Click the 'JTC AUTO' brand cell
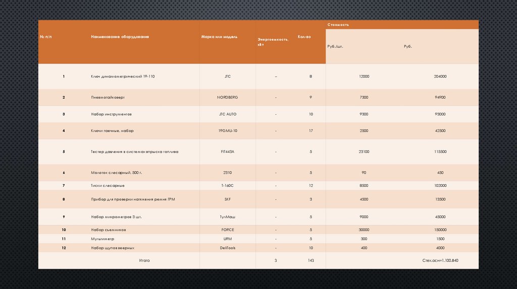This screenshot has width=517, height=289. point(228,114)
